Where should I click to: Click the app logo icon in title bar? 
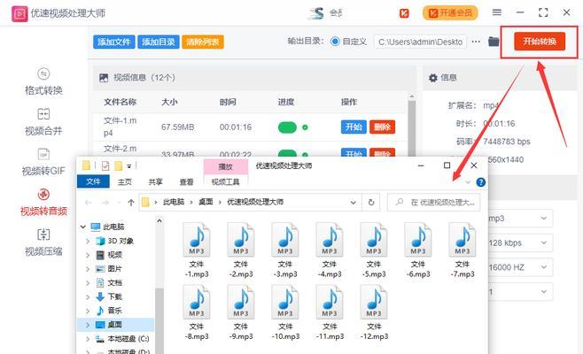click(x=19, y=14)
